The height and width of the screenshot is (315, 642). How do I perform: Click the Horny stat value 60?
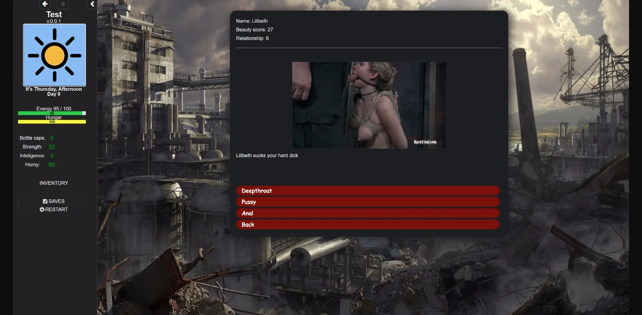coord(51,164)
